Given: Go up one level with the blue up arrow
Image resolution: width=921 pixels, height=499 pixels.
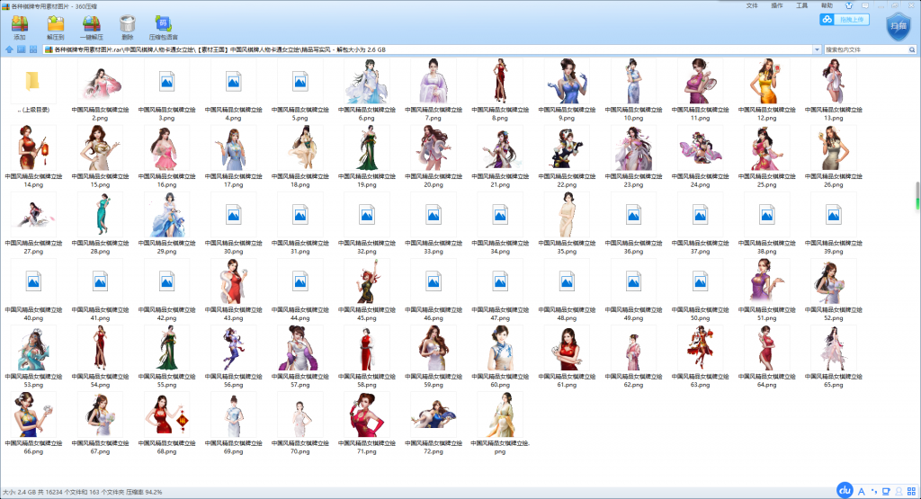Looking at the screenshot, I should [x=9, y=50].
